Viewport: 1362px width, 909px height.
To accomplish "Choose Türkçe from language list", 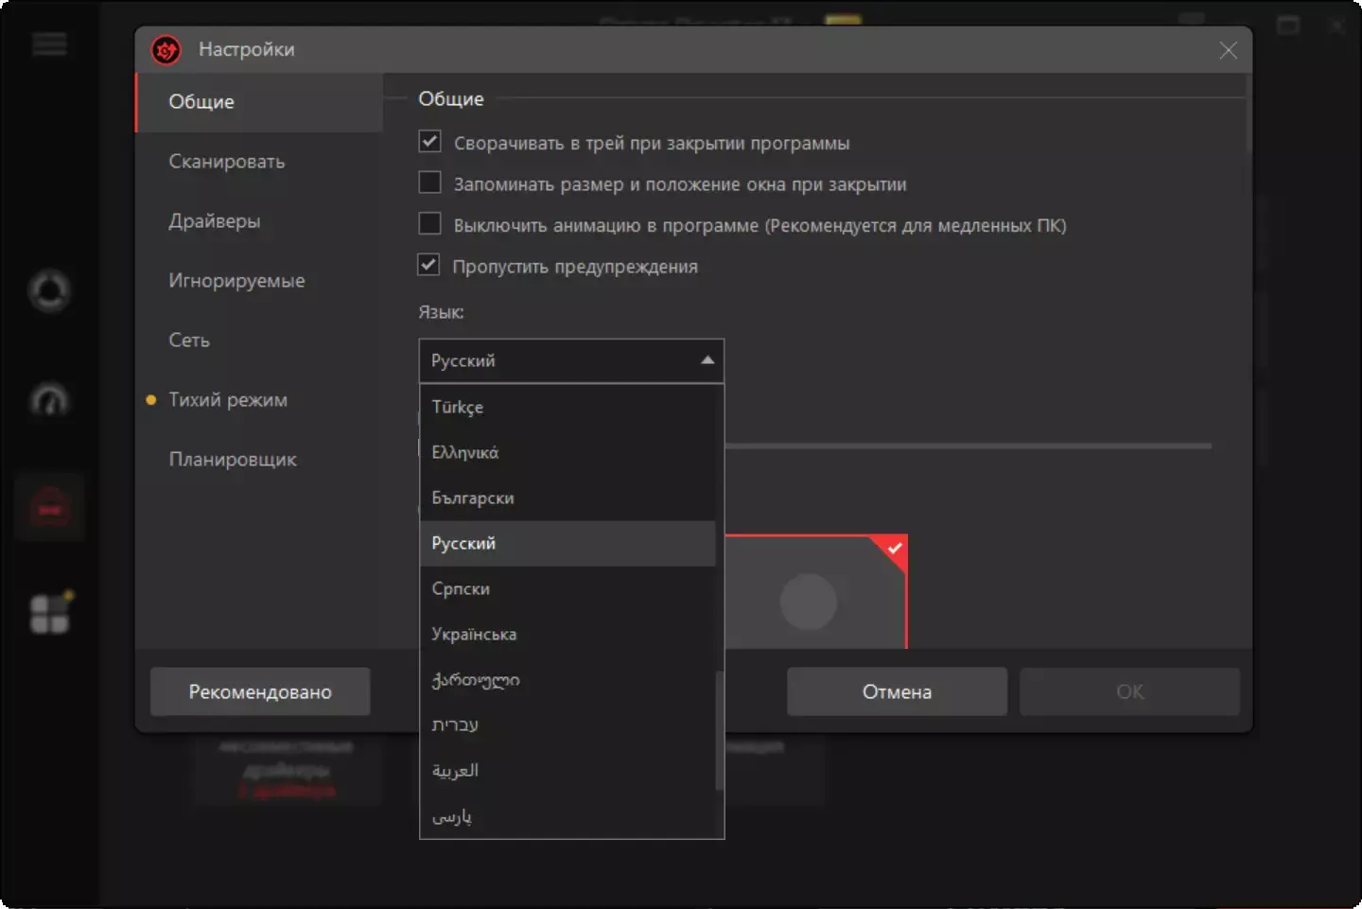I will pos(458,407).
